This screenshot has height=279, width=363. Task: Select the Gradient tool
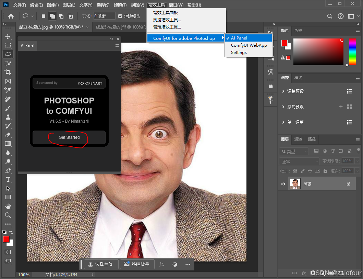(8, 144)
